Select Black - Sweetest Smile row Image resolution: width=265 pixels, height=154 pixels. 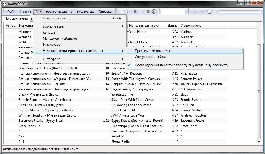pos(115,94)
